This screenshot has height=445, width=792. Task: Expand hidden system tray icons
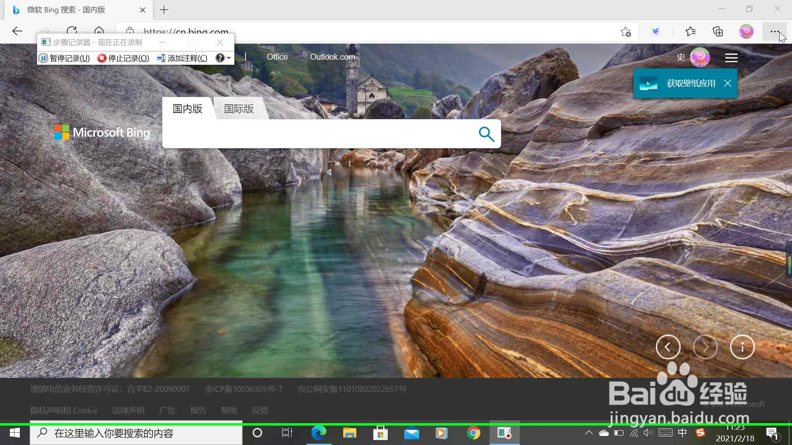(589, 433)
